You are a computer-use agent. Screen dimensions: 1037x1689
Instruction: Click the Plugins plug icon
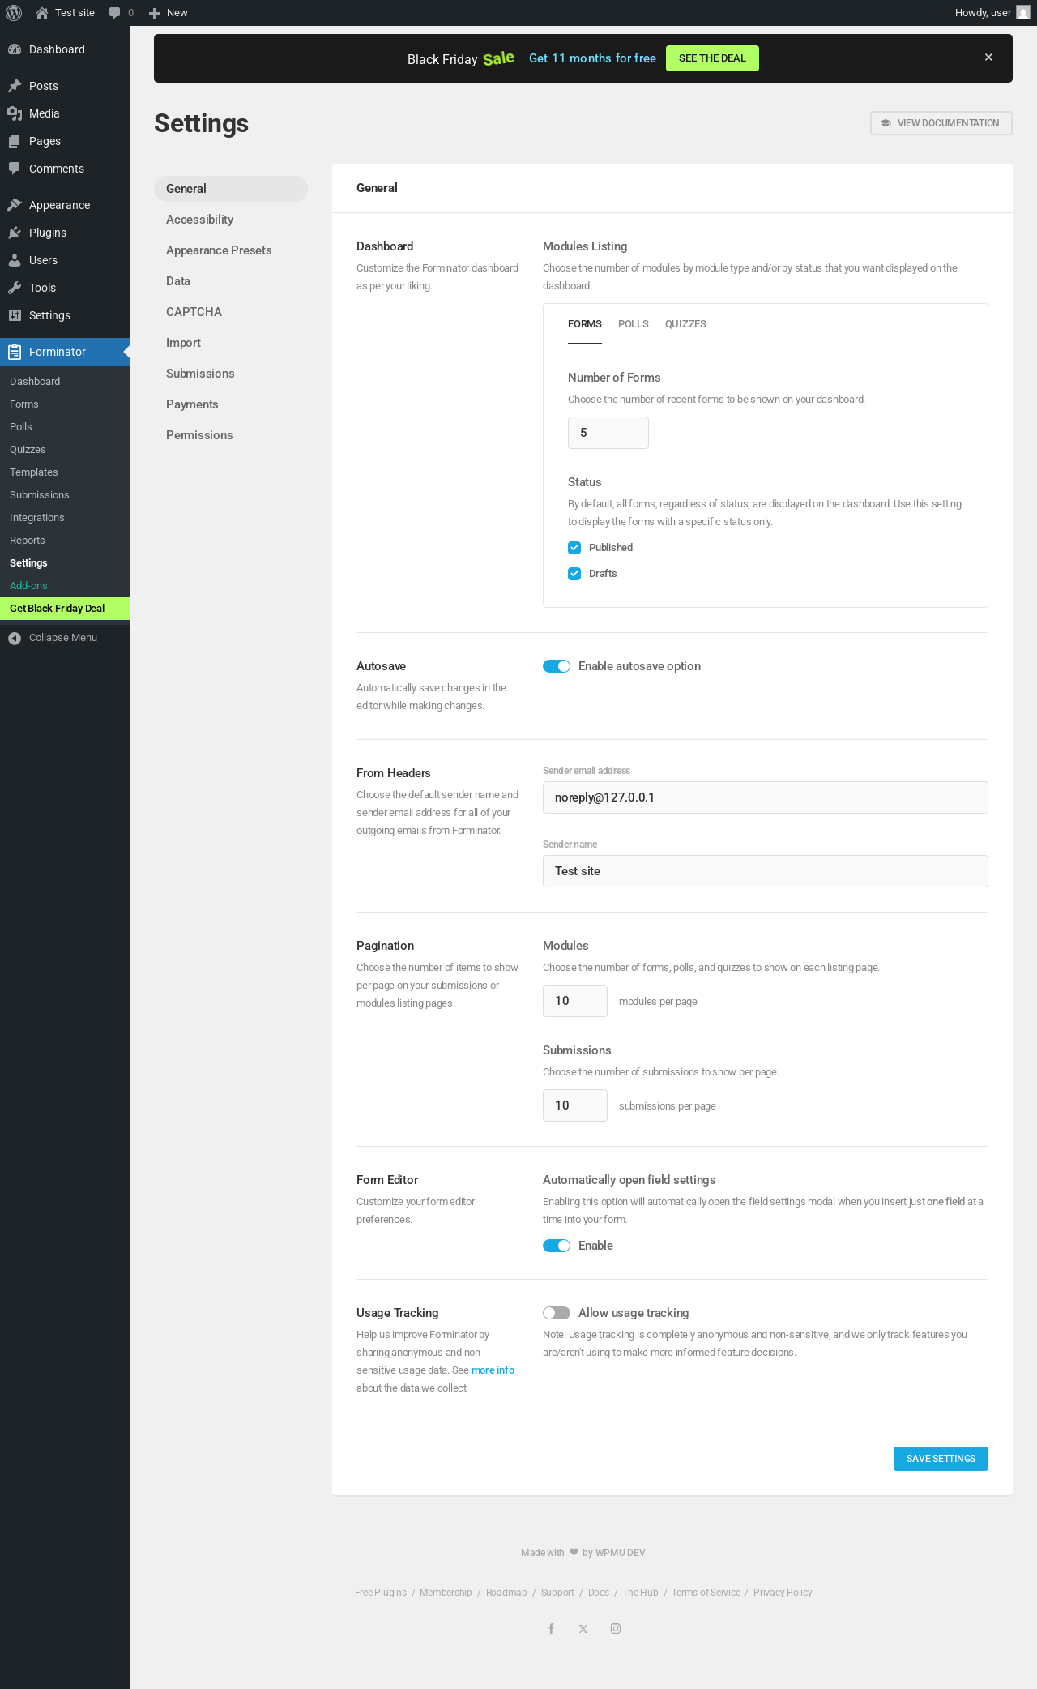coord(15,233)
